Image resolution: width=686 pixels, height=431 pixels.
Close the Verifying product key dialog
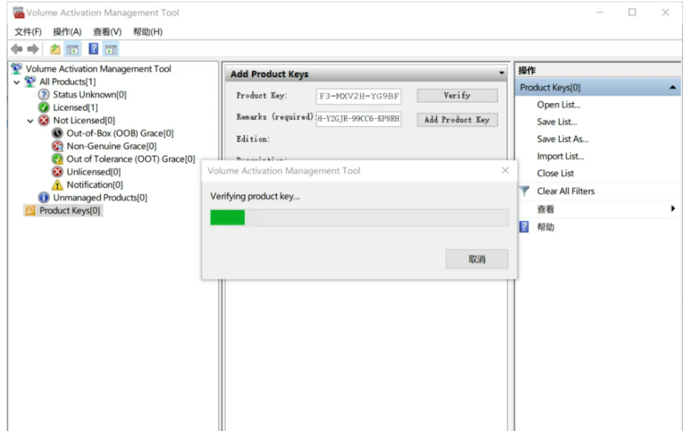point(505,170)
